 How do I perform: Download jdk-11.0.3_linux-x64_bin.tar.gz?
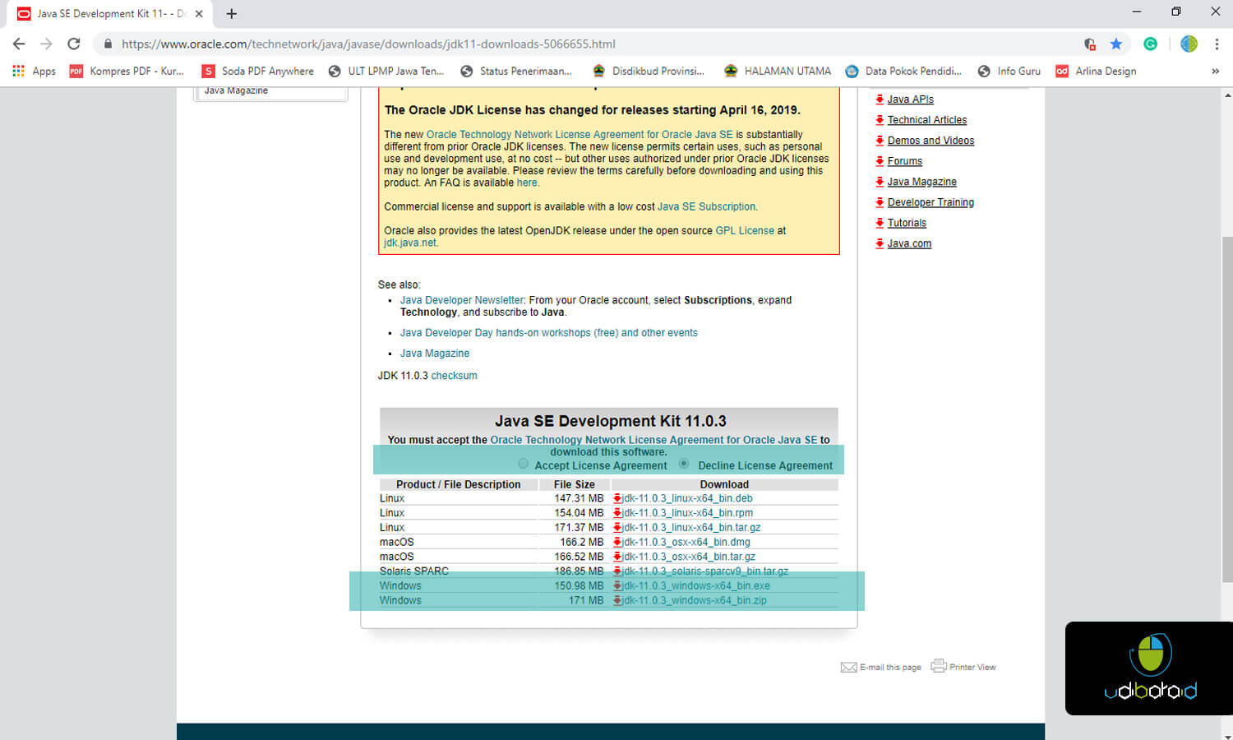click(691, 528)
